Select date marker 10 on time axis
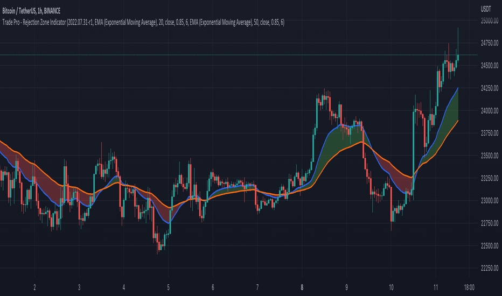Image resolution: width=502 pixels, height=296 pixels. 391,287
